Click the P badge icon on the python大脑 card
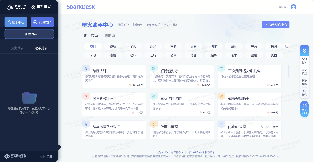Screen dimensions: 313x162 [222, 124]
